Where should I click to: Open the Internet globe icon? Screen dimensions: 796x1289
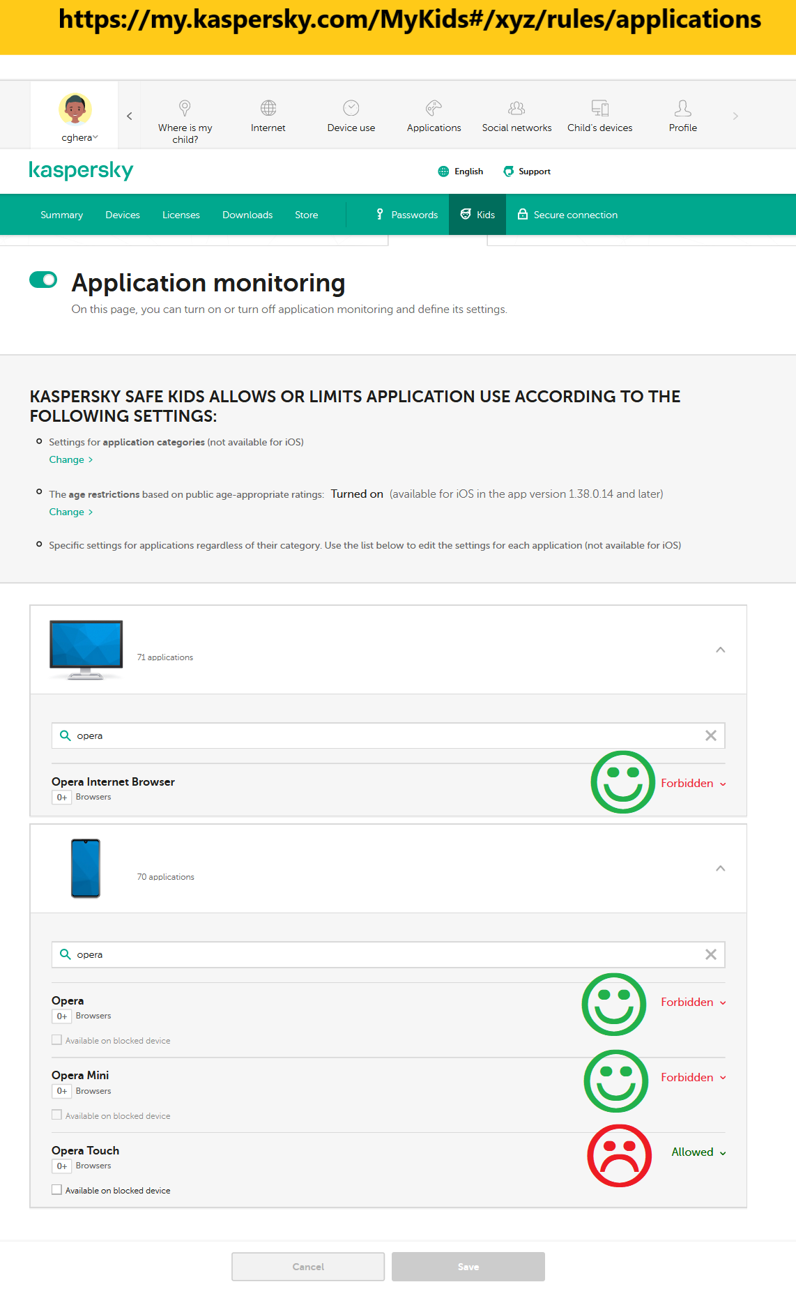[268, 108]
